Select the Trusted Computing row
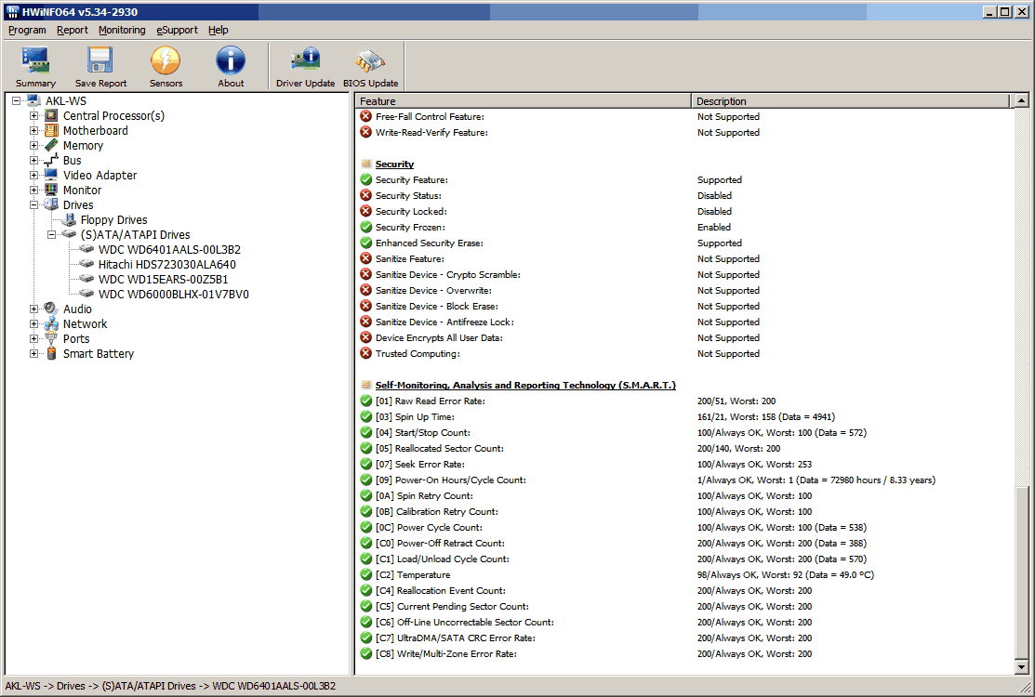 tap(683, 353)
